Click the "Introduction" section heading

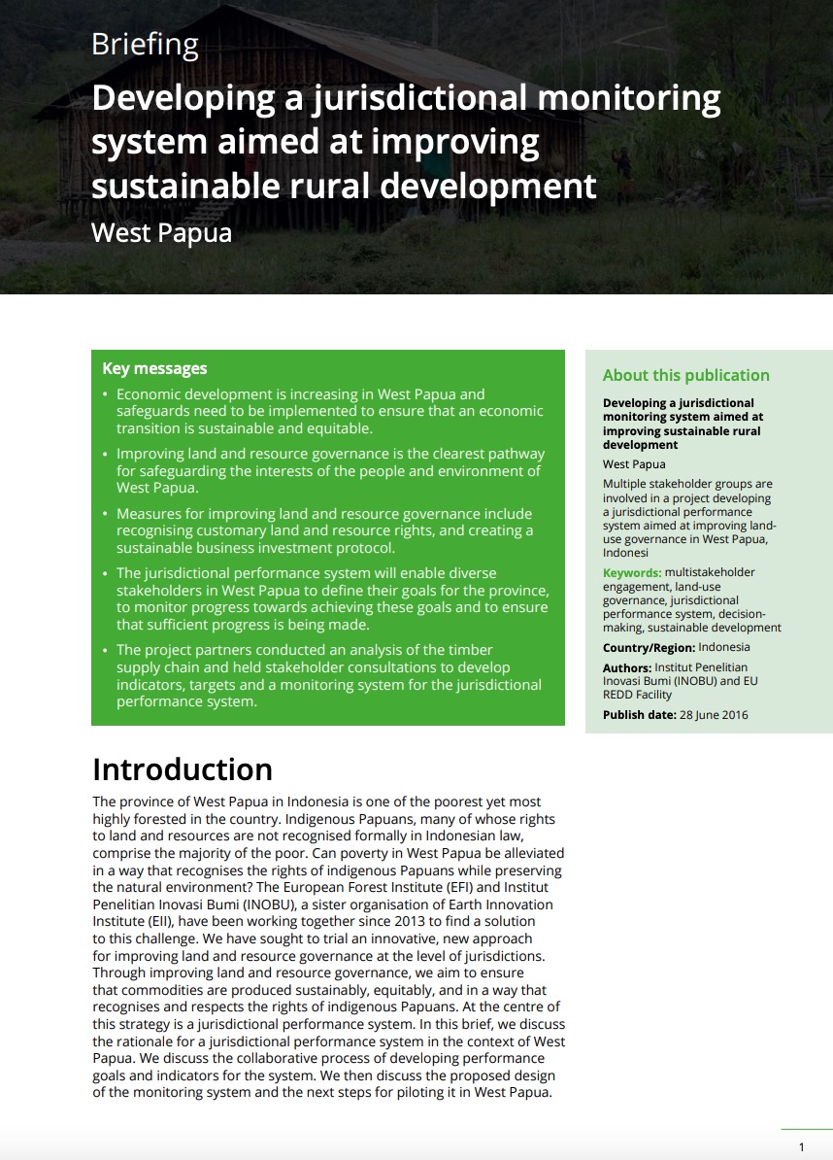click(x=183, y=769)
